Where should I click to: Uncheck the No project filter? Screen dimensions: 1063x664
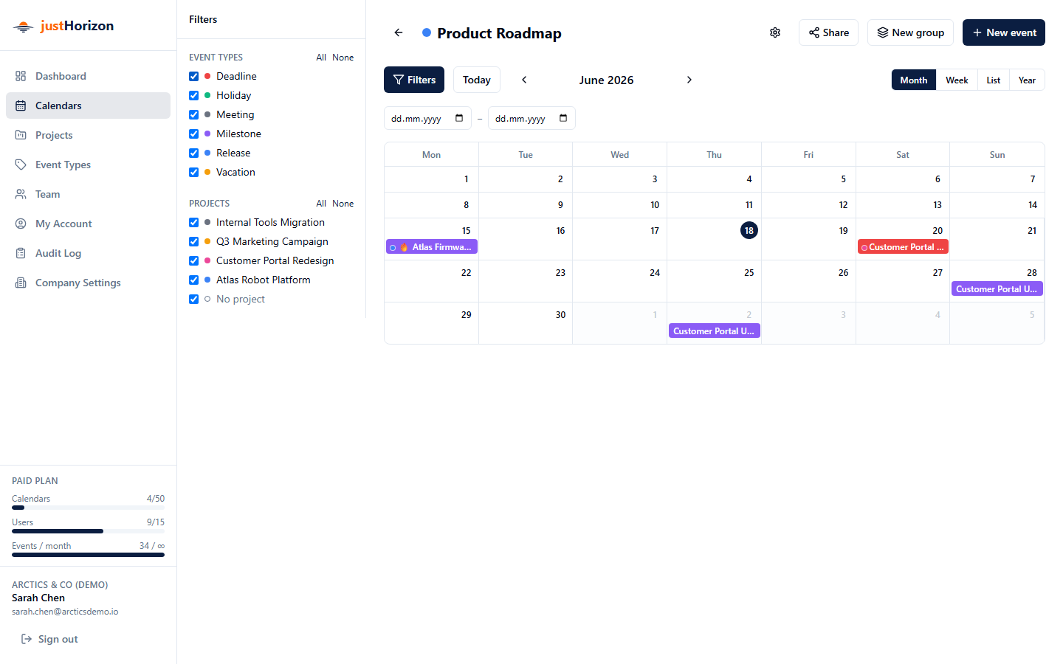(194, 299)
